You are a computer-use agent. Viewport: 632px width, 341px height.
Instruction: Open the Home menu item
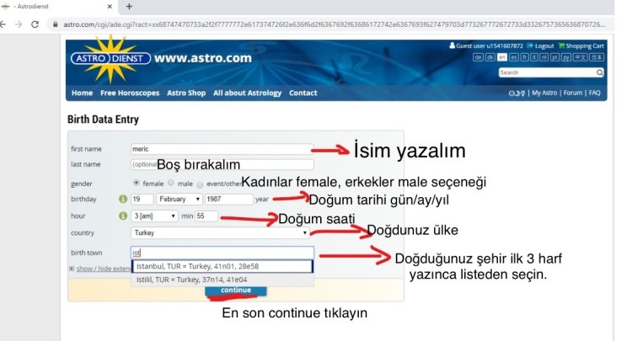(83, 93)
